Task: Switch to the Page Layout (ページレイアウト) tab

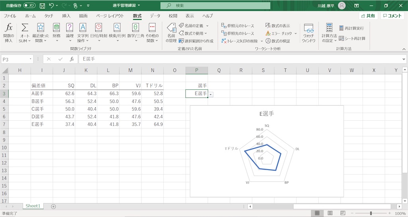Action: coord(110,16)
